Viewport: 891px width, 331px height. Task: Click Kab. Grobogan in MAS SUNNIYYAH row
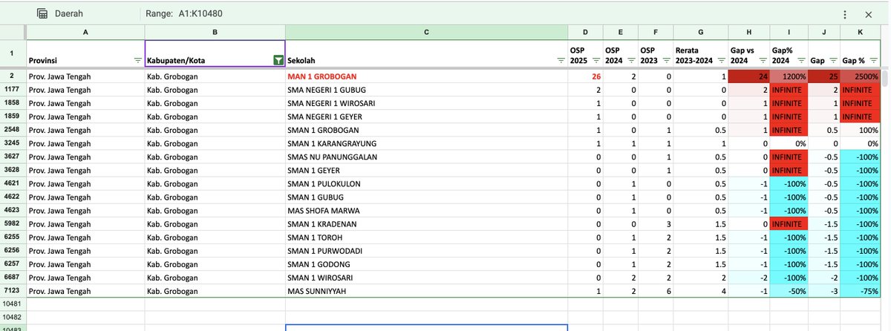click(215, 290)
